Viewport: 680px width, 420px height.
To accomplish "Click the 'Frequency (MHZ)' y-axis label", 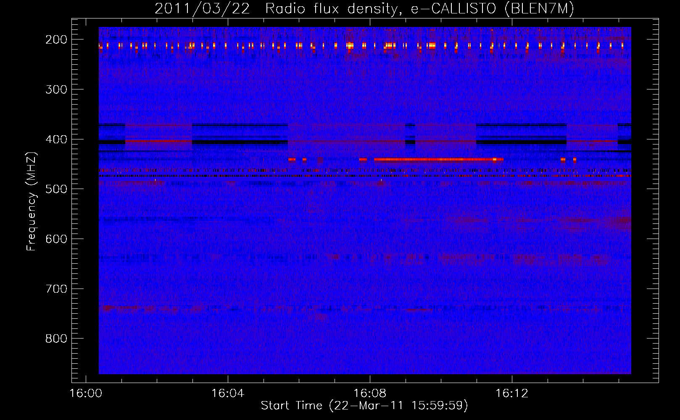I will (x=32, y=201).
